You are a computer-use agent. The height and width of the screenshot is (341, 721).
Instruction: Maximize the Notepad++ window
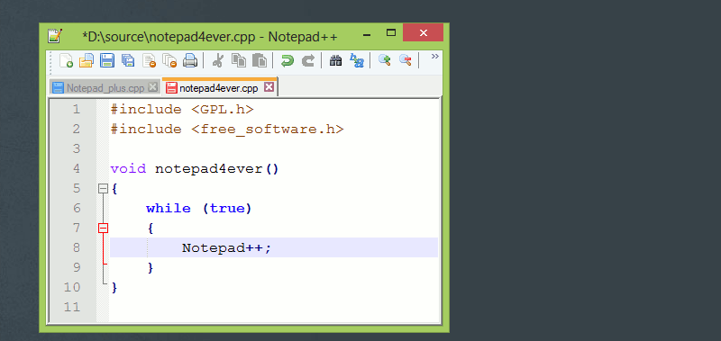[x=391, y=32]
